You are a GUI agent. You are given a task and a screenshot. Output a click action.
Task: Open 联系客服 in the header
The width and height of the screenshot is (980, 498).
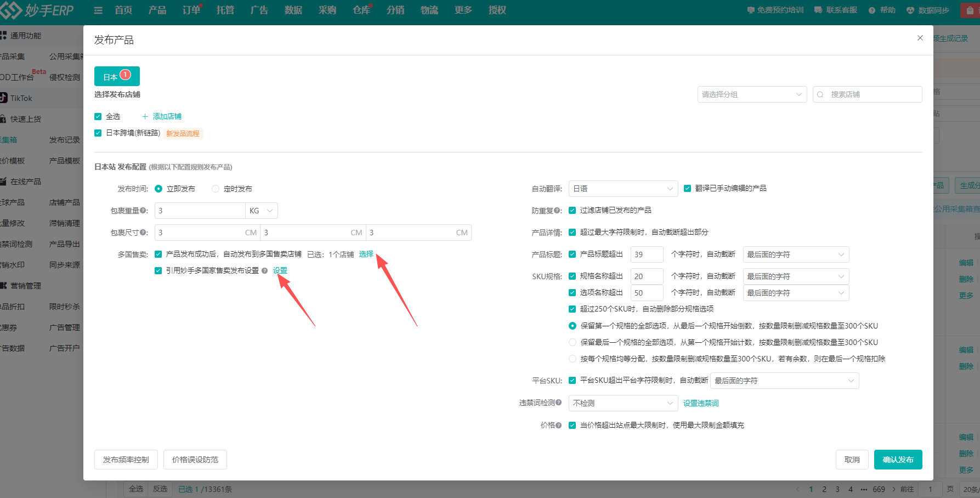pyautogui.click(x=836, y=10)
